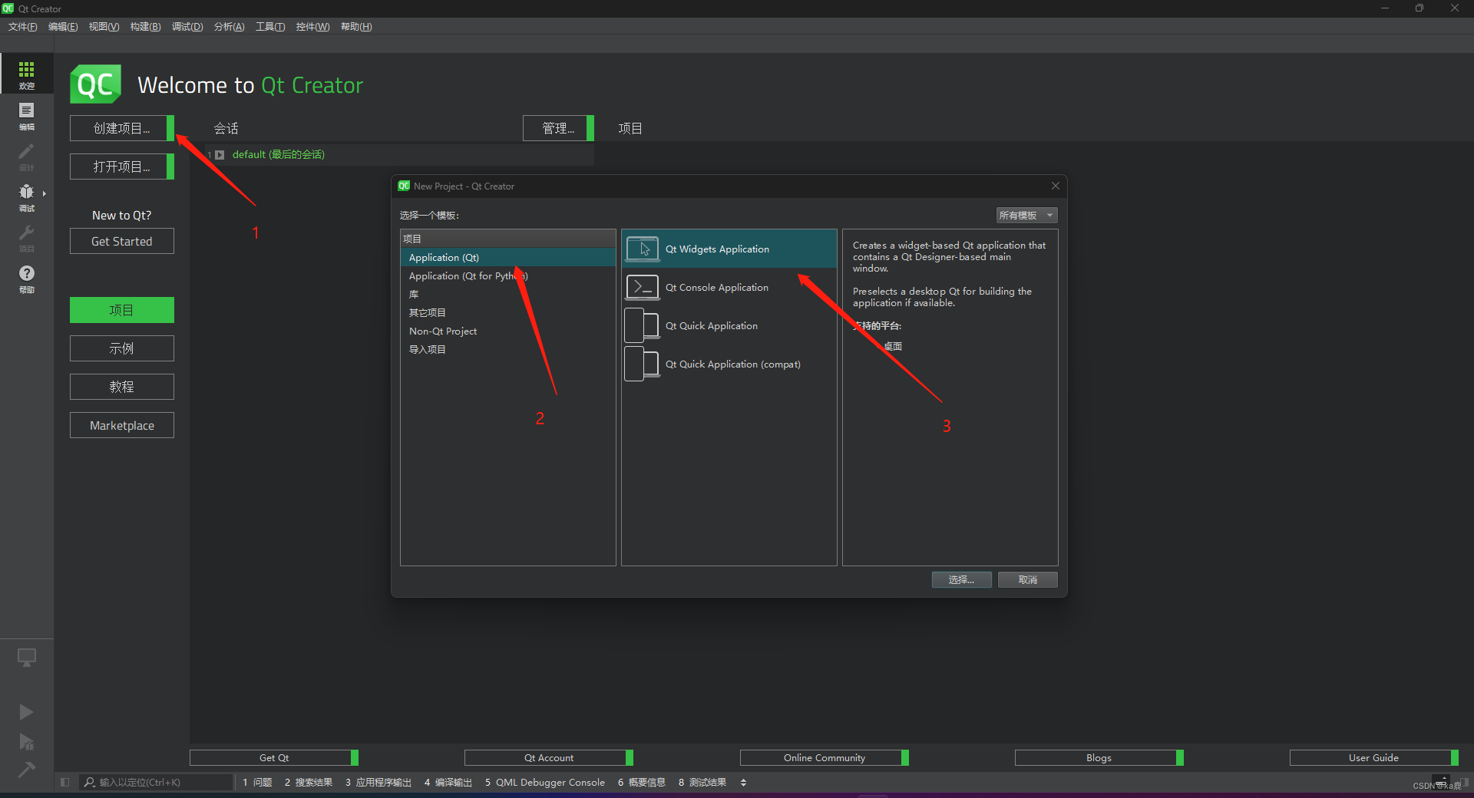This screenshot has width=1474, height=798.
Task: Click the Open Project button
Action: coord(122,167)
